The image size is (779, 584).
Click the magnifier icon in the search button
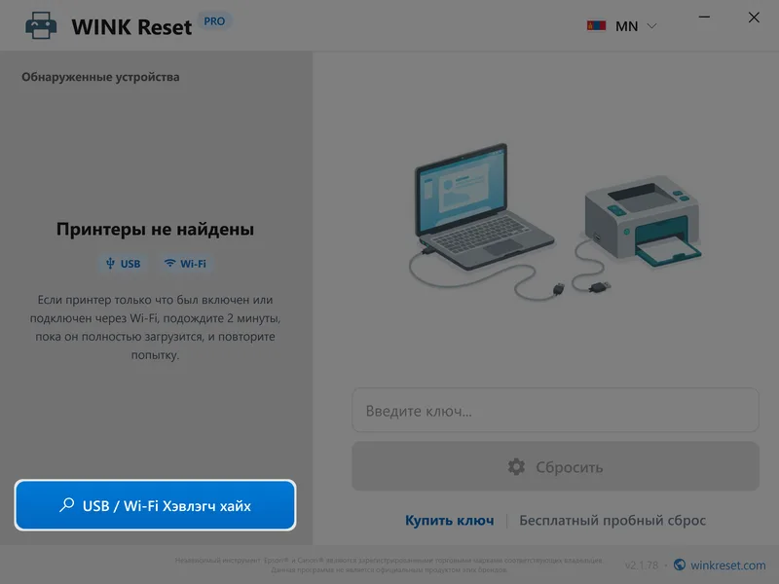66,505
